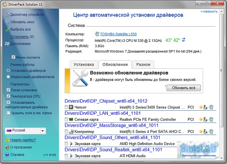Switch to the Установка tab
Screen dimensions: 227x164
84,64
